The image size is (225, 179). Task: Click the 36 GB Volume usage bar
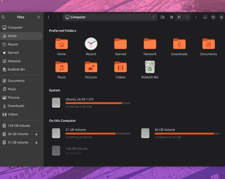pyautogui.click(x=187, y=134)
